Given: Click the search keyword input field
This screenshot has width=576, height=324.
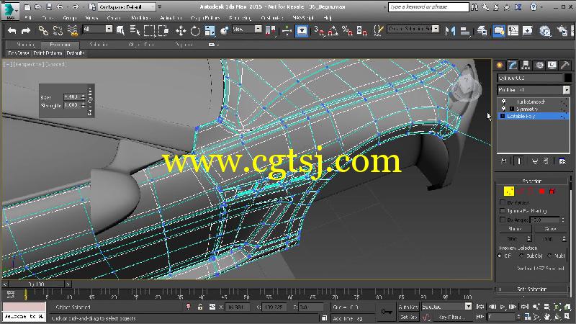Looking at the screenshot, I should [428, 6].
